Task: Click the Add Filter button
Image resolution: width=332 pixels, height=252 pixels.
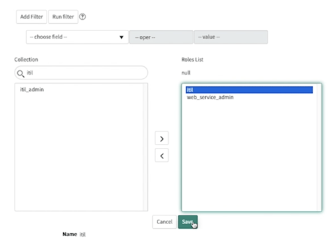Action: (x=31, y=17)
